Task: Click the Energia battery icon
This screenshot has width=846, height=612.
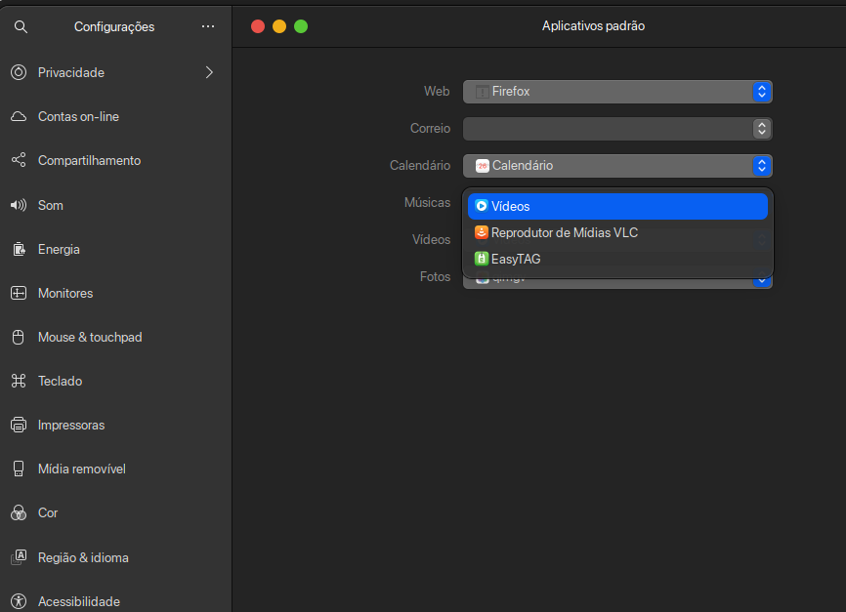Action: coord(19,249)
